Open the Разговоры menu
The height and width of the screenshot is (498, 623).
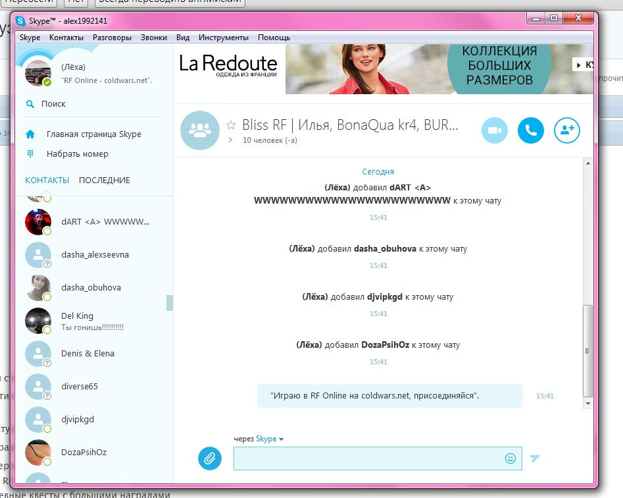tap(112, 38)
